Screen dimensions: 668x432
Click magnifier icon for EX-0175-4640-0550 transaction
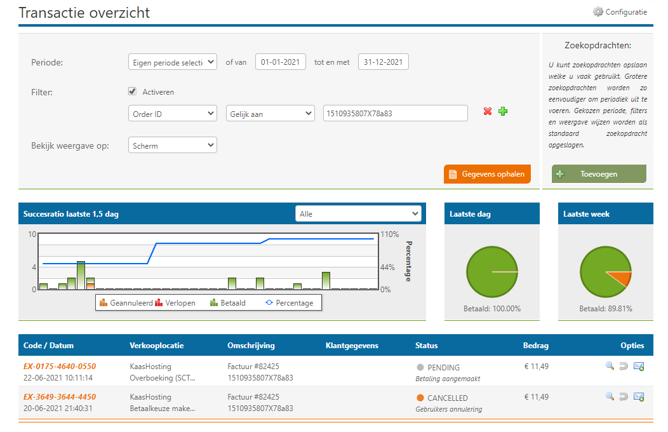click(610, 367)
